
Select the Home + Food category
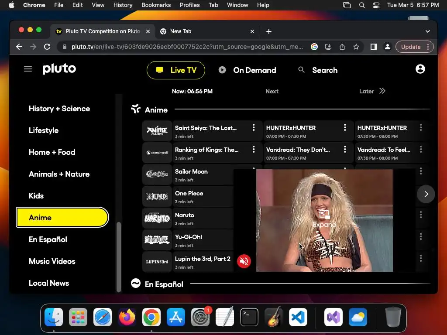coord(52,152)
